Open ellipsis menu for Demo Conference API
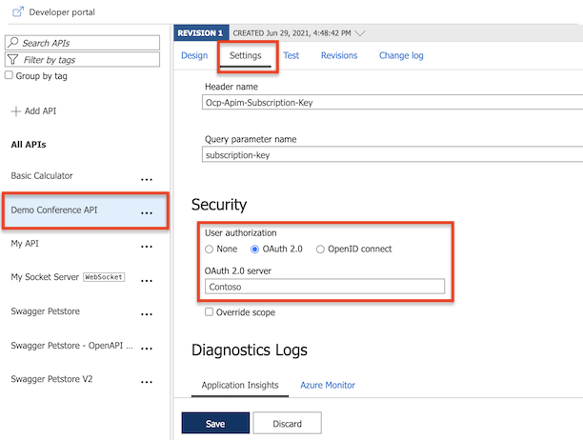583x440 pixels. (147, 212)
